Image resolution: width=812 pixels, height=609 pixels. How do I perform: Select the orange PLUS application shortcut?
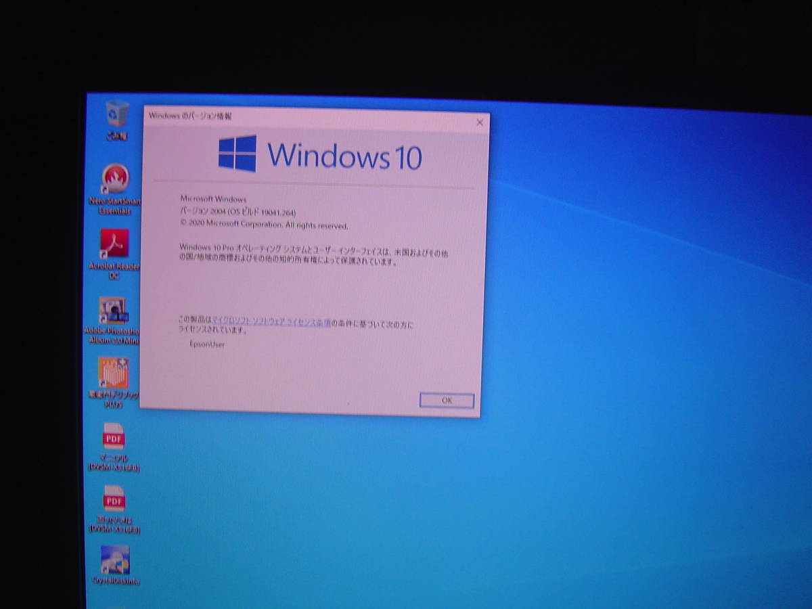click(x=113, y=382)
